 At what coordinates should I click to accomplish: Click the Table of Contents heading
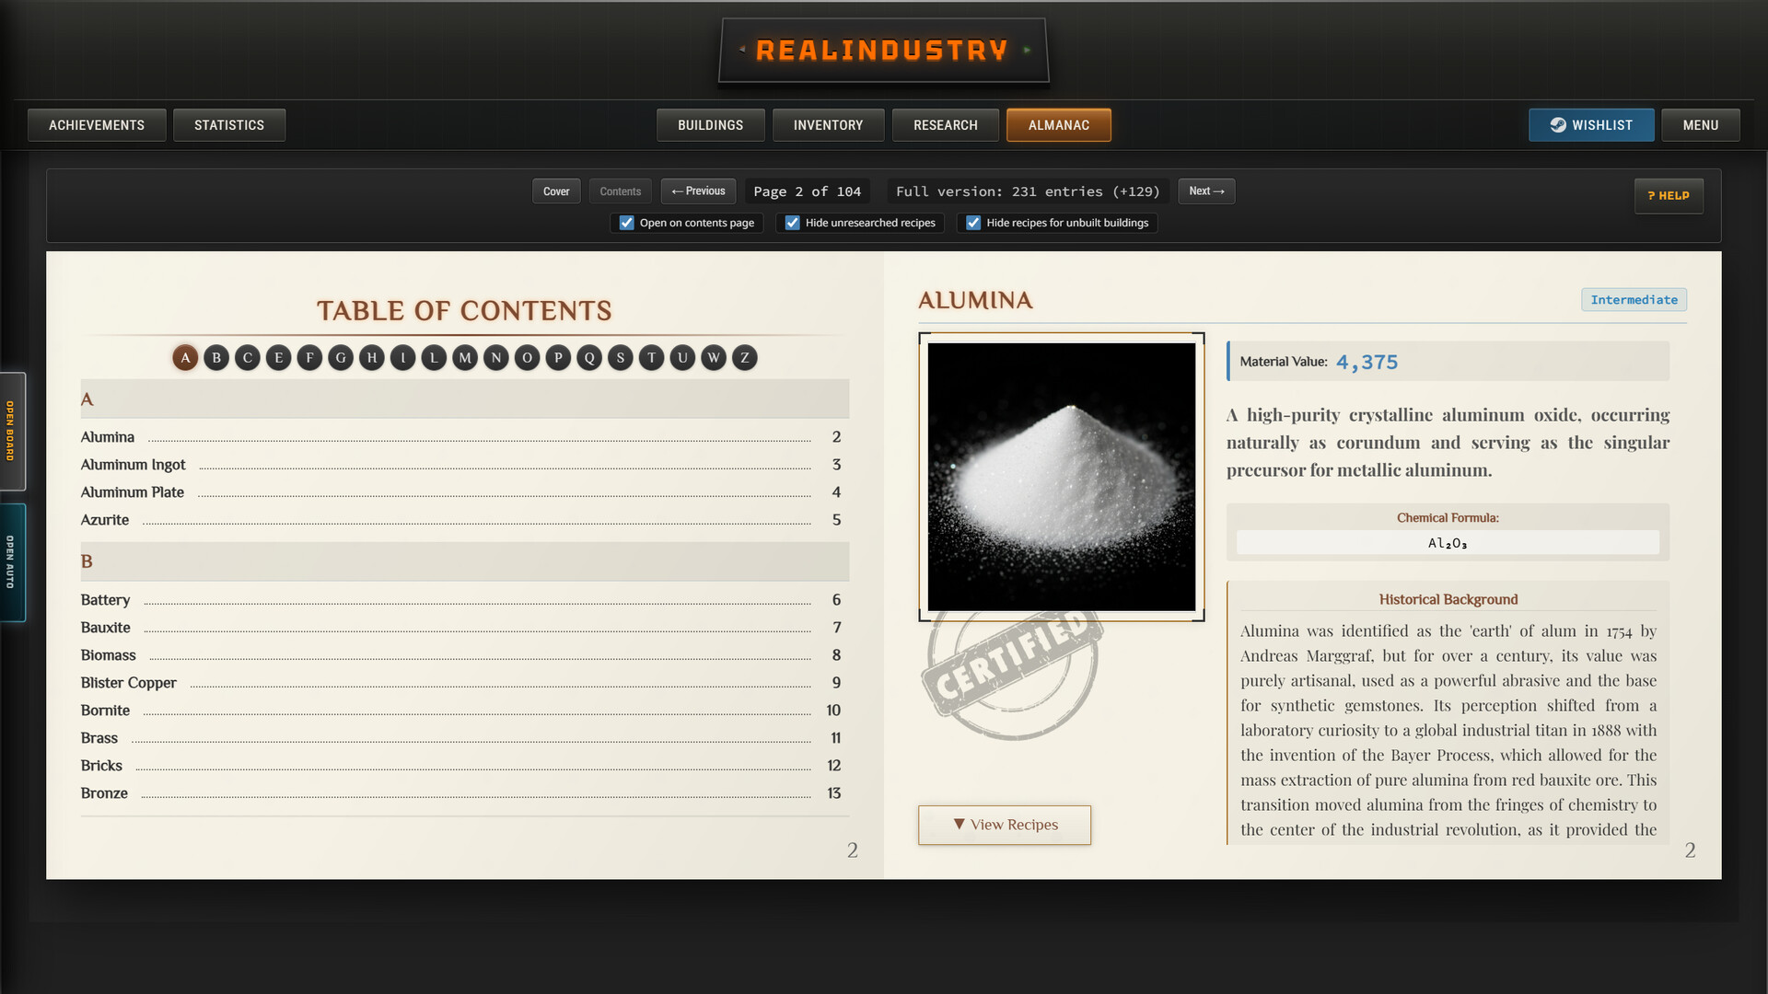coord(464,311)
